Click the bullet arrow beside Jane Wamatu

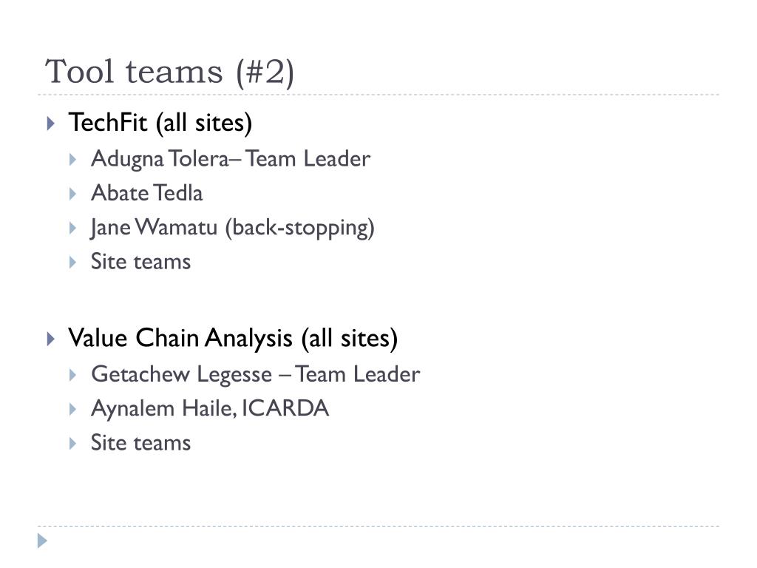(x=73, y=228)
